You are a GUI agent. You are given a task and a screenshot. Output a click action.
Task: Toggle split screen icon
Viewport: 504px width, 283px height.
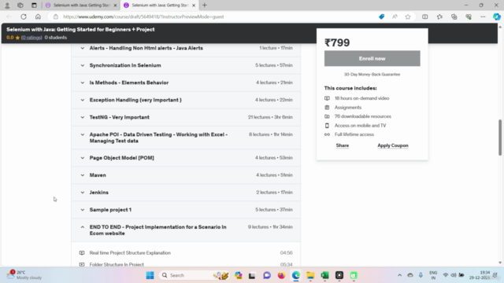pos(425,17)
